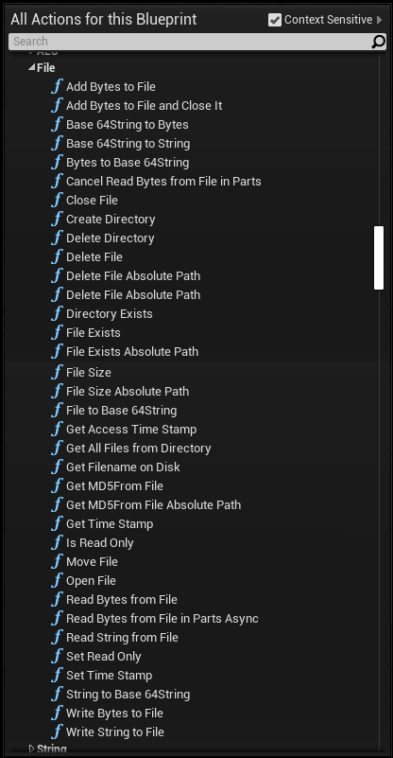Select Read String from File action
Screen dimensions: 393x758
tap(122, 638)
